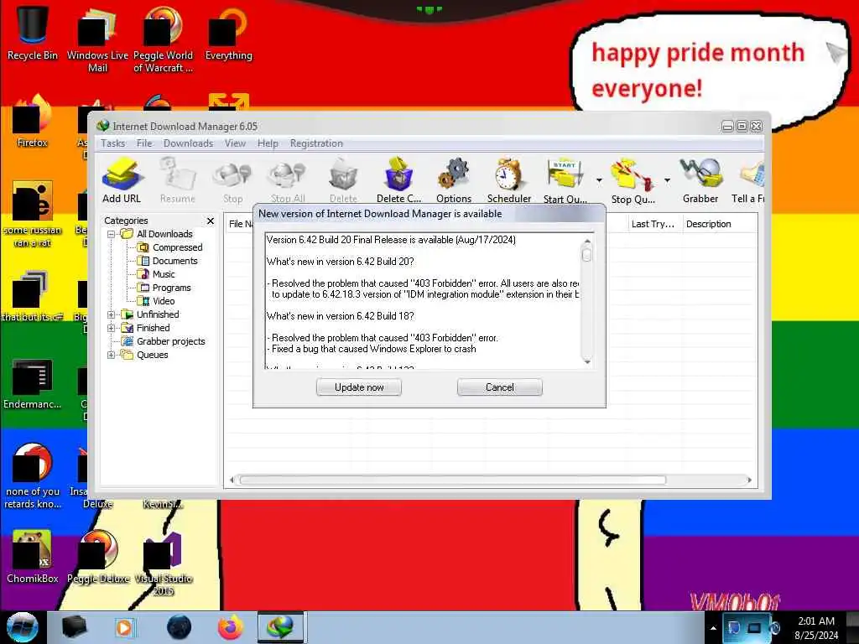The image size is (859, 644).
Task: Select All Downloads folder in tree
Action: tap(164, 235)
